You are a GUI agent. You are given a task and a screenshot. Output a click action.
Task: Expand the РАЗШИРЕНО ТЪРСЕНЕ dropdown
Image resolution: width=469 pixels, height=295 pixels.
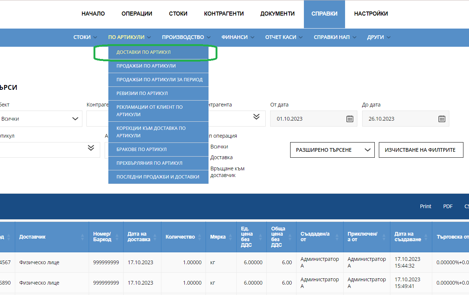(332, 150)
